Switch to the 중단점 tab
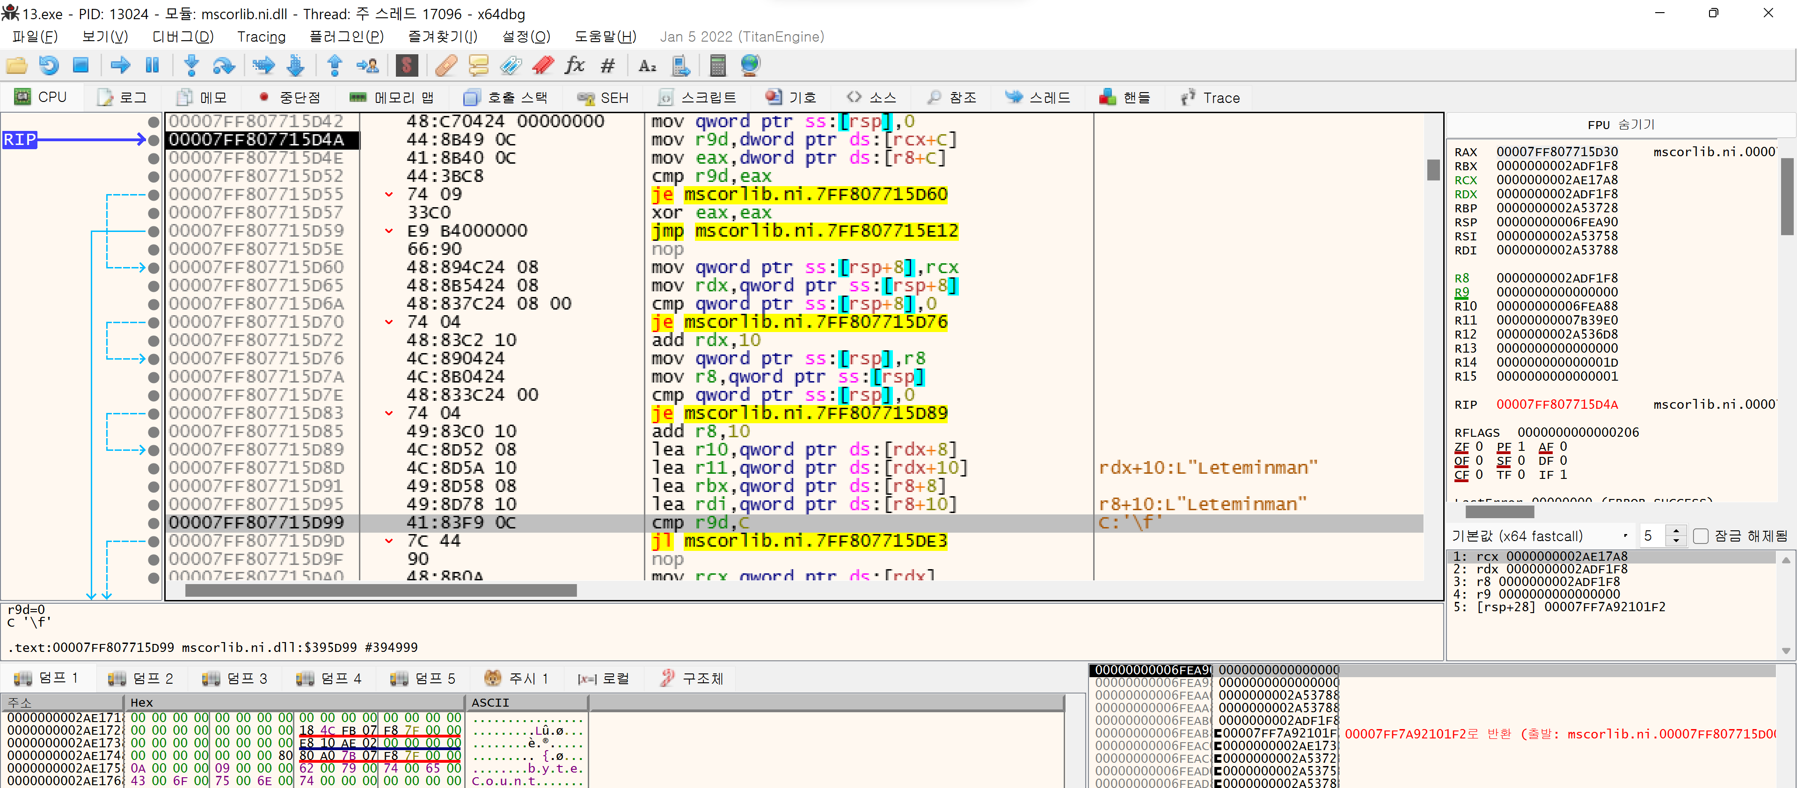This screenshot has width=1797, height=788. tap(290, 98)
